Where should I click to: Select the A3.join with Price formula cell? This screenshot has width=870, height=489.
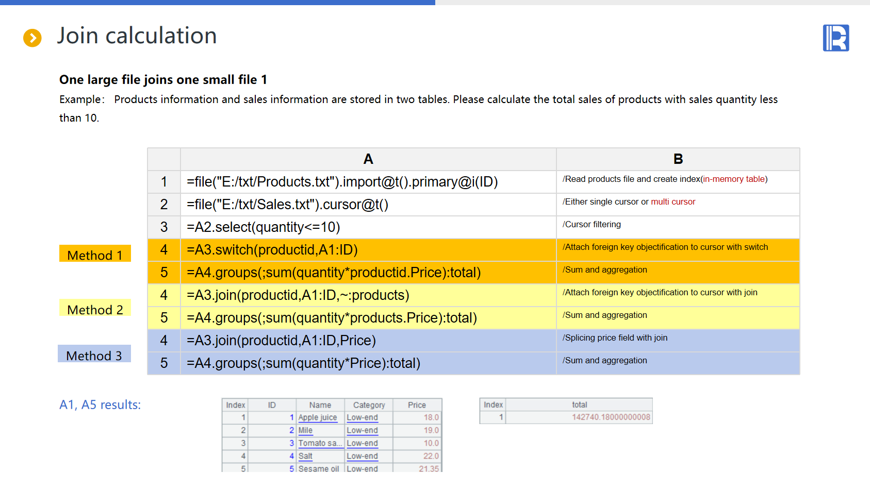pos(368,341)
